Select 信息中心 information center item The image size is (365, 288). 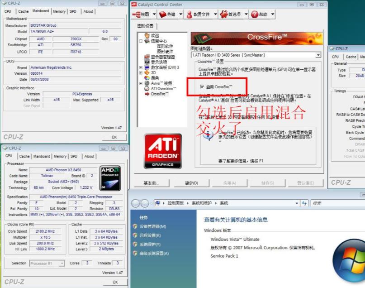(x=158, y=41)
